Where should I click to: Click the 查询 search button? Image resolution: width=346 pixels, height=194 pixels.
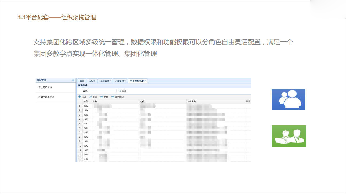click(122, 91)
